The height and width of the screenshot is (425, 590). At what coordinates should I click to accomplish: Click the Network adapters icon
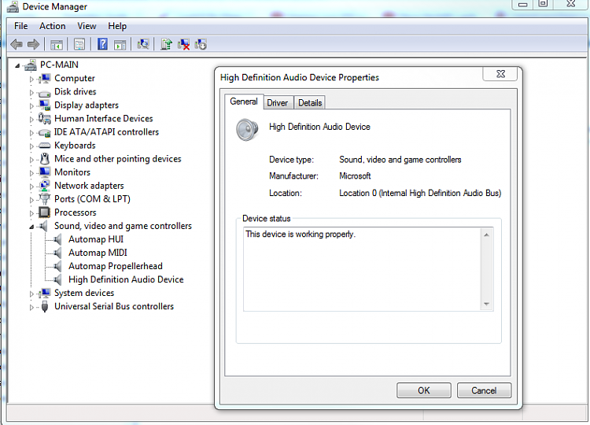(x=44, y=186)
